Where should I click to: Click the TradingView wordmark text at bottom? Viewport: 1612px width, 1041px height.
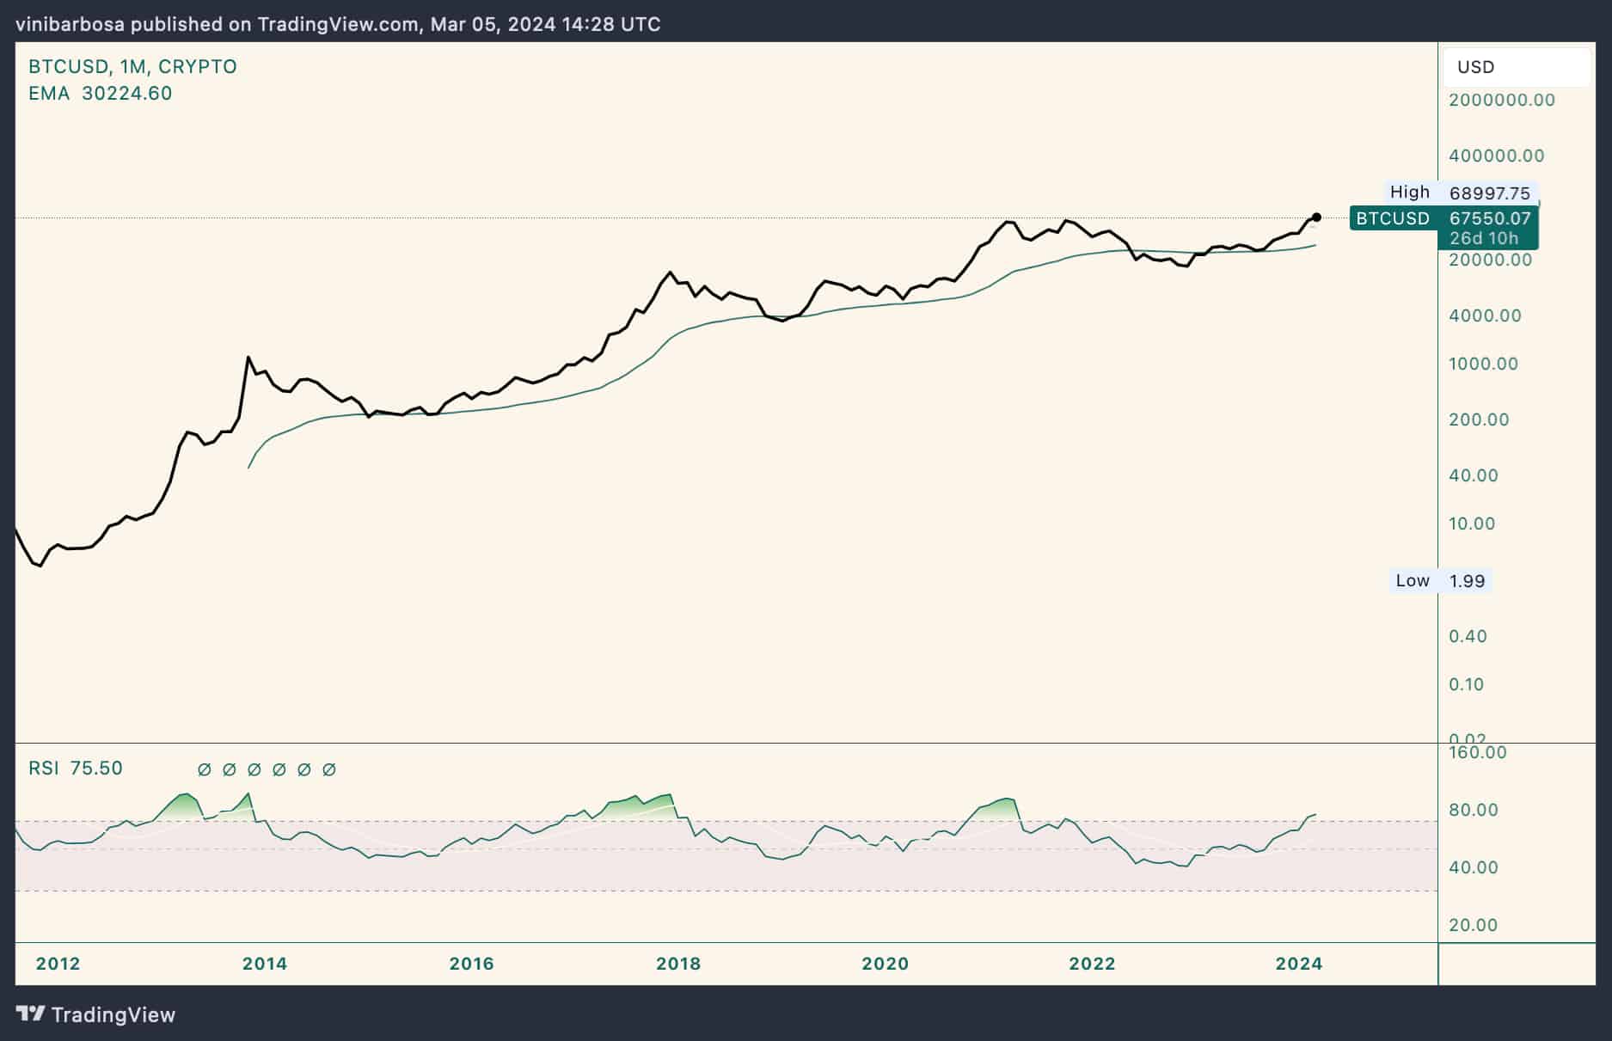(113, 1015)
